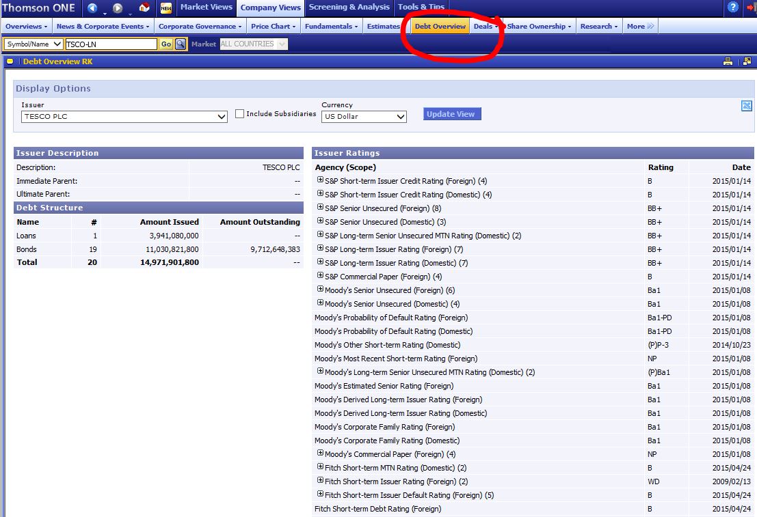
Task: Open the Issuer dropdown showing TESCO PLC
Action: (x=124, y=117)
